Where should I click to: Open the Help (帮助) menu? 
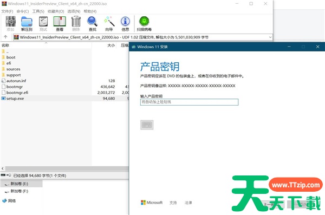click(x=90, y=11)
